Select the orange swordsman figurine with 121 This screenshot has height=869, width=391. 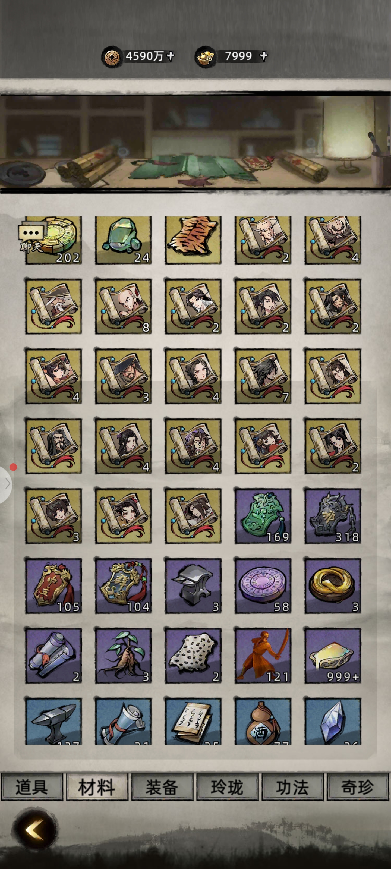tap(263, 656)
